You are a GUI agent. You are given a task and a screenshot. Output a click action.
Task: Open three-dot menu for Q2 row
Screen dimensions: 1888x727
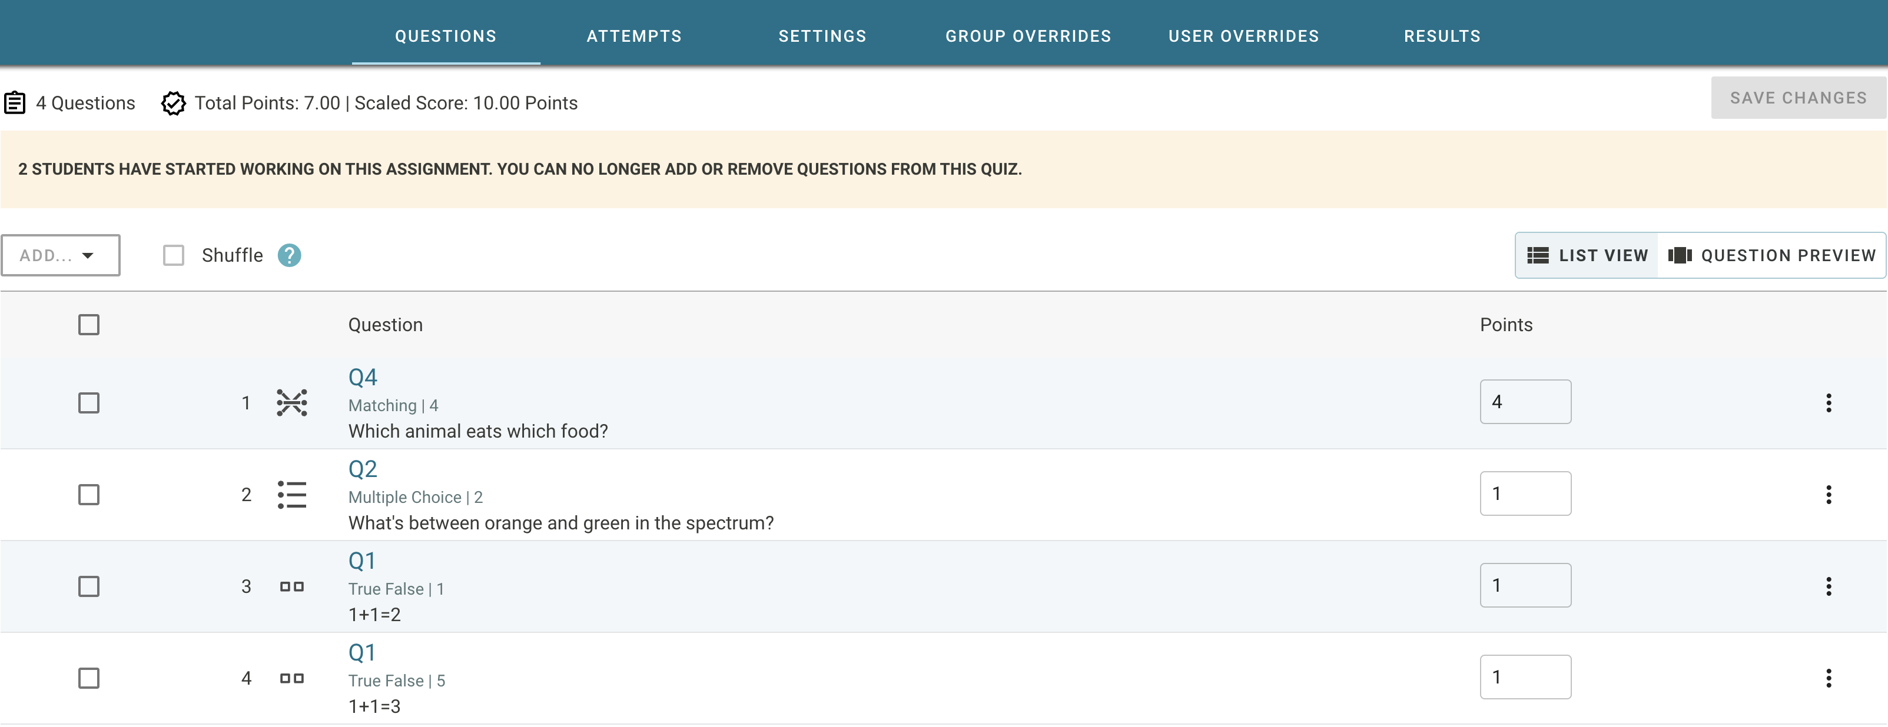tap(1828, 495)
